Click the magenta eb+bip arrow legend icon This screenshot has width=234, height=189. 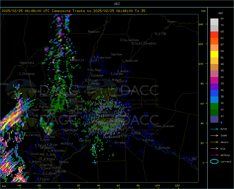[x=214, y=155]
